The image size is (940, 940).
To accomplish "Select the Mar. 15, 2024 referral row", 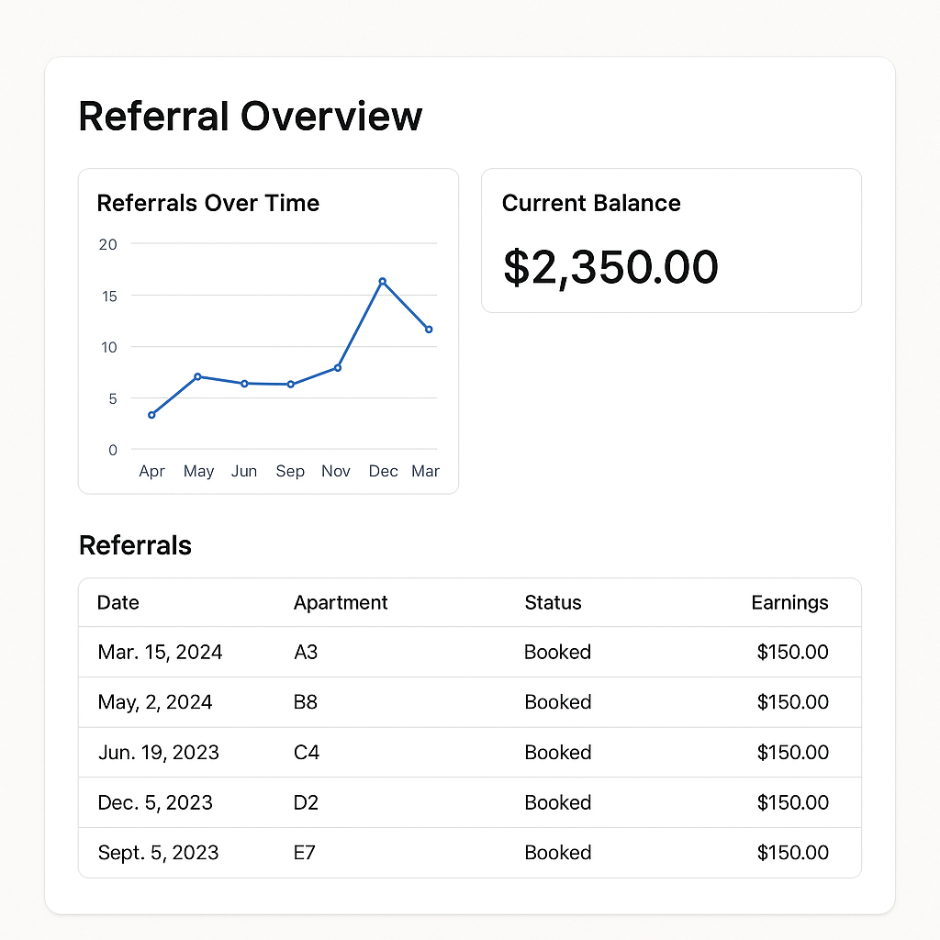I will click(160, 653).
